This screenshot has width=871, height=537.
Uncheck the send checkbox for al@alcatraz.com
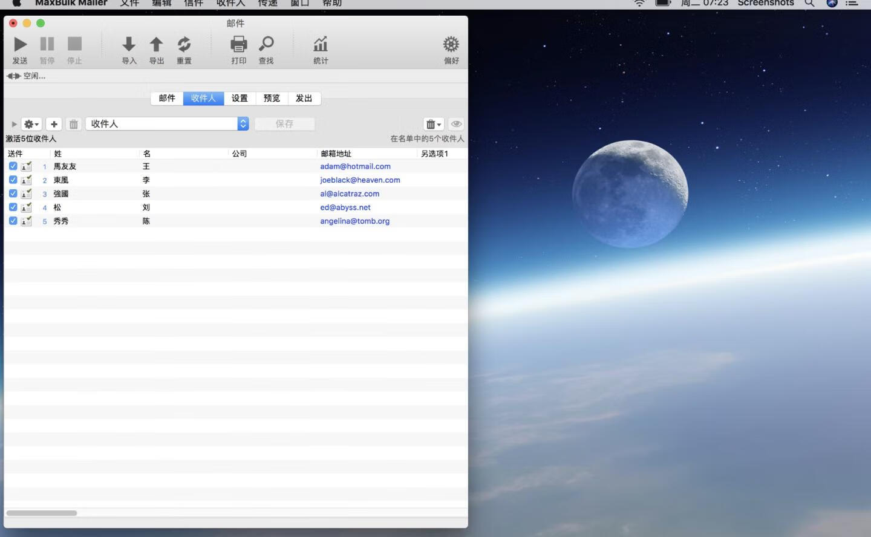[13, 194]
